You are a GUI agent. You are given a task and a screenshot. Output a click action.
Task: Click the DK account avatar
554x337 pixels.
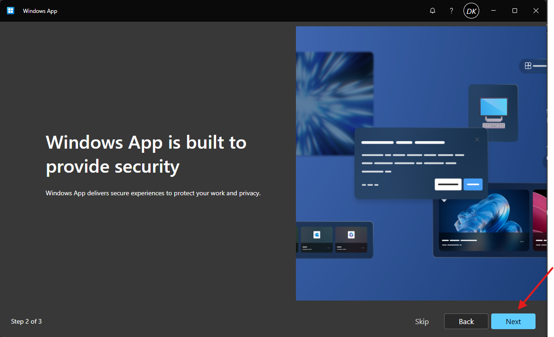coord(471,10)
